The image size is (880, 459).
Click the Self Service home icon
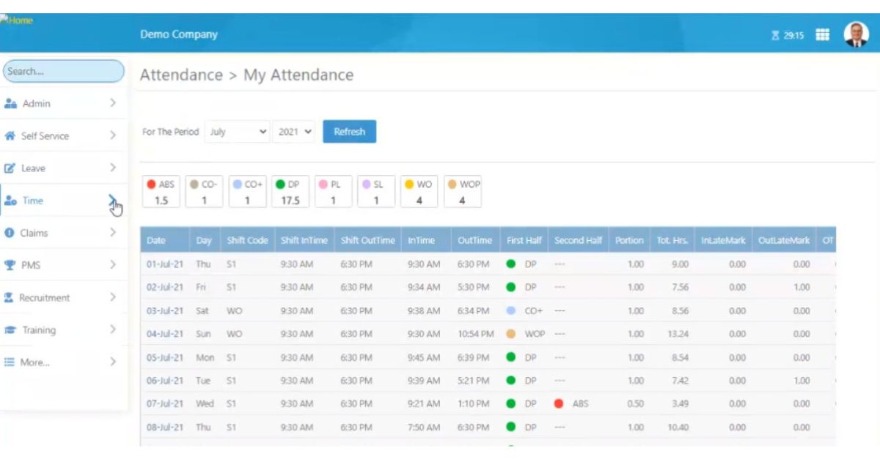11,135
